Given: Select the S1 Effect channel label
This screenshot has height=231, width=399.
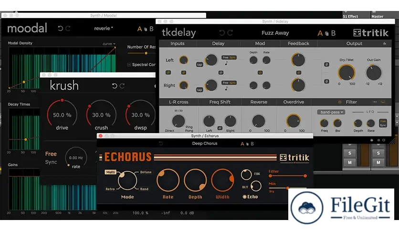Looking at the screenshot, I should [350, 16].
